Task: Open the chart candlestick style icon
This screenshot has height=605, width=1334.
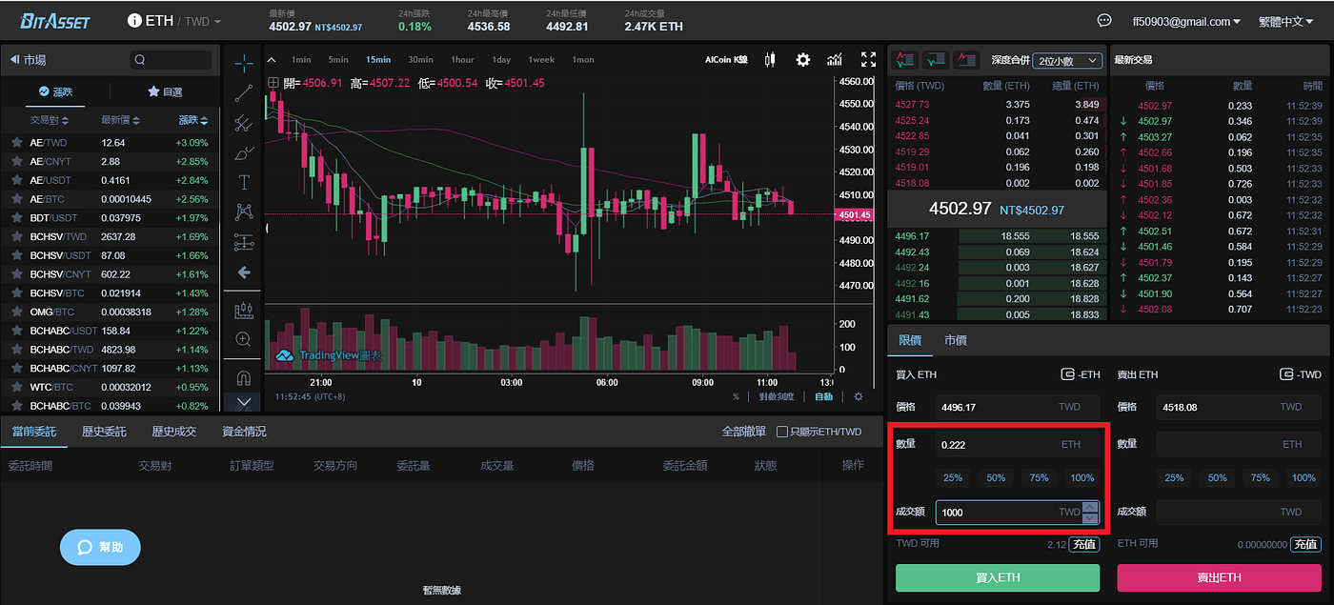Action: click(770, 59)
